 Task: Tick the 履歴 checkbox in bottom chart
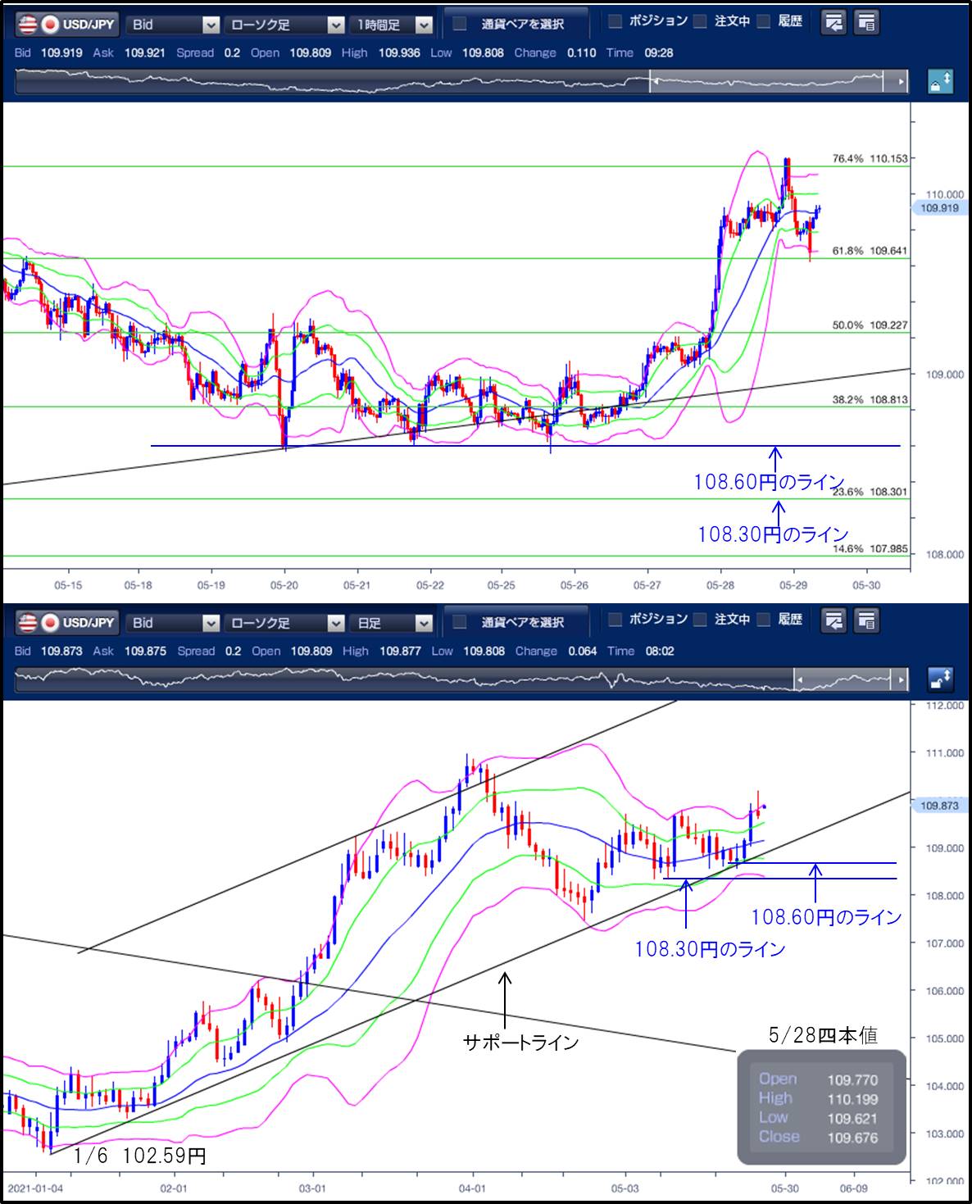764,620
